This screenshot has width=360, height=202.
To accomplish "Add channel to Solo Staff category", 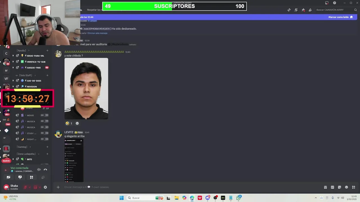I will point(47,75).
